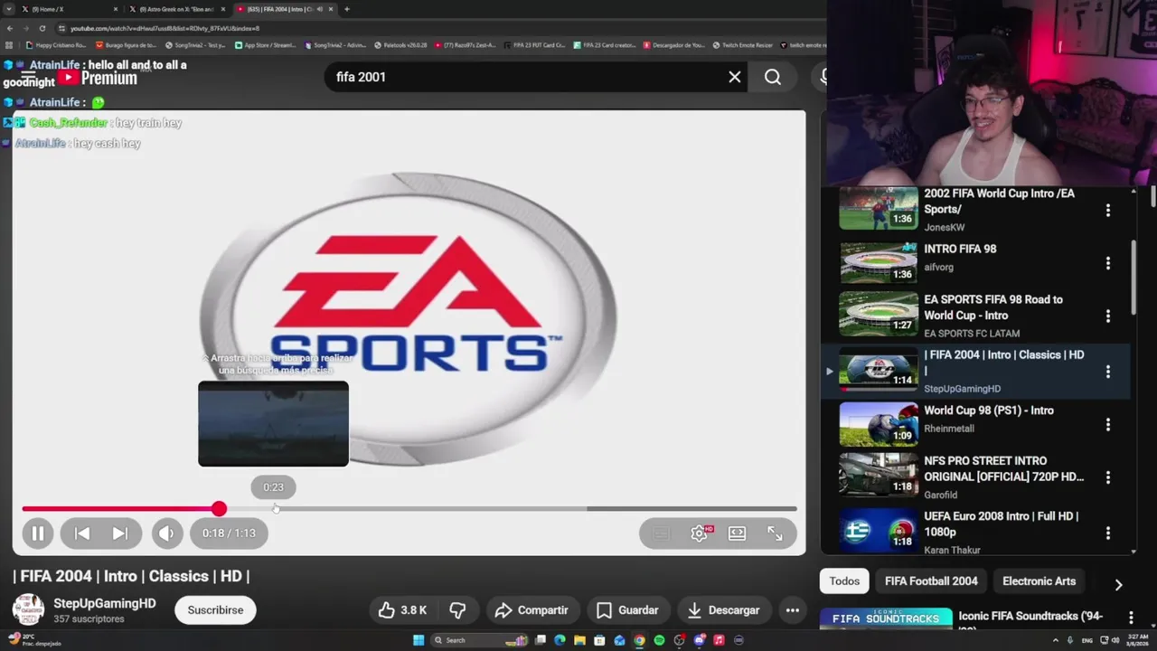Open the Compartir share dialog
Image resolution: width=1157 pixels, height=651 pixels.
point(531,610)
